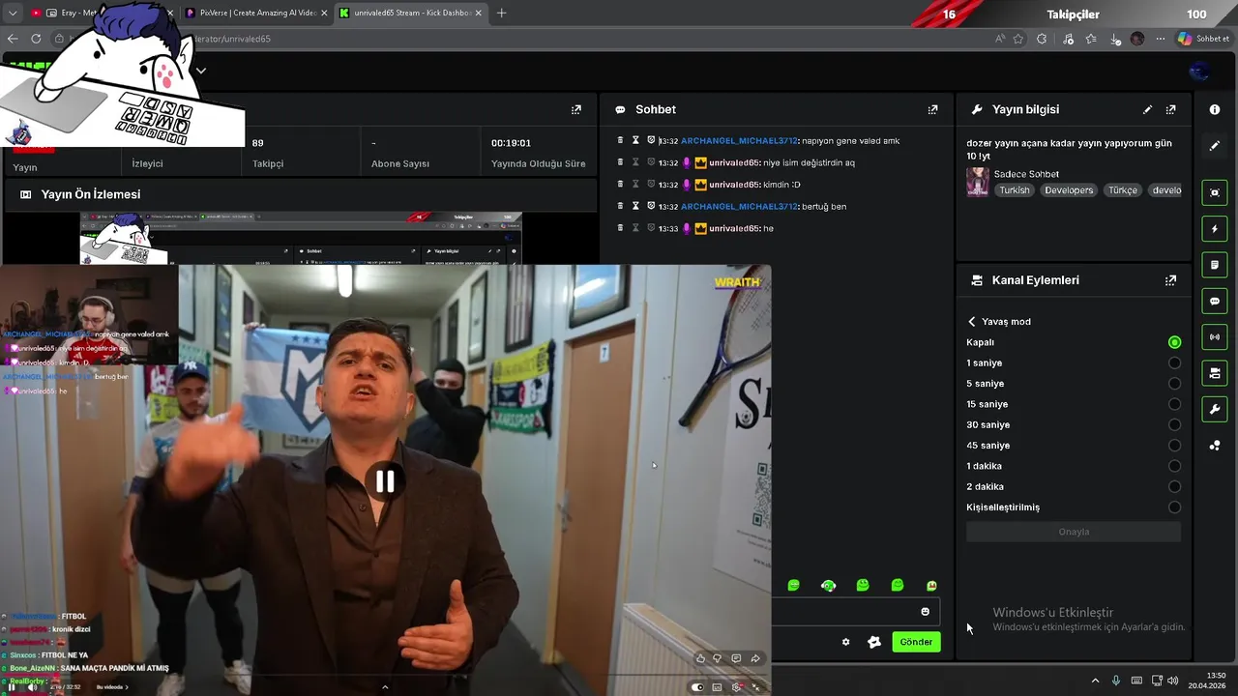Share the video with arrow icon
Image resolution: width=1238 pixels, height=696 pixels.
[x=755, y=658]
